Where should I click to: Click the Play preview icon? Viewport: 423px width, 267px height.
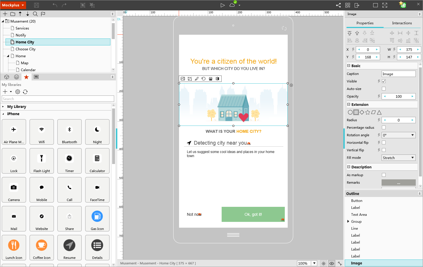(223, 5)
